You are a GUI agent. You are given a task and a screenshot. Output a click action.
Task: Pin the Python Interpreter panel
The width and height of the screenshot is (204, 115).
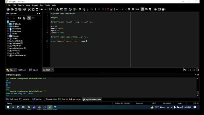click(x=196, y=75)
